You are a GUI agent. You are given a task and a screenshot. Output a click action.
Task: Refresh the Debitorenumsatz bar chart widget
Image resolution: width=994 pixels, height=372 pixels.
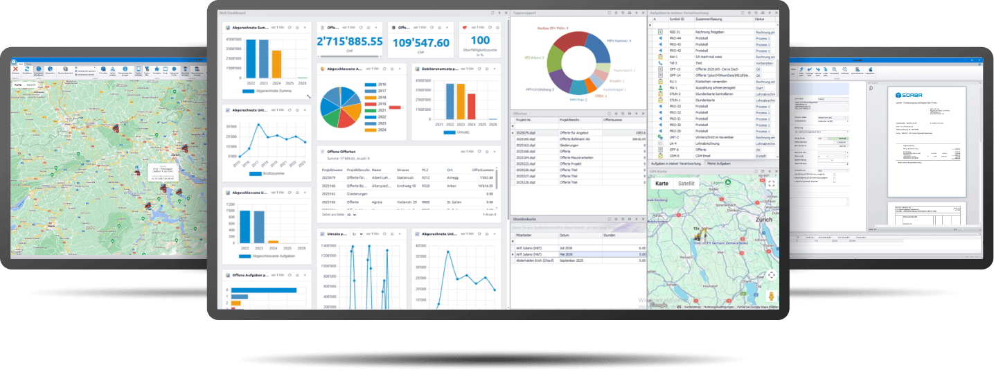pos(479,69)
